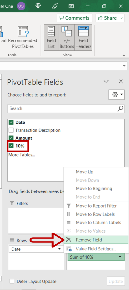Check the Transaction Description field
Image resolution: width=129 pixels, height=290 pixels.
pos(11,130)
